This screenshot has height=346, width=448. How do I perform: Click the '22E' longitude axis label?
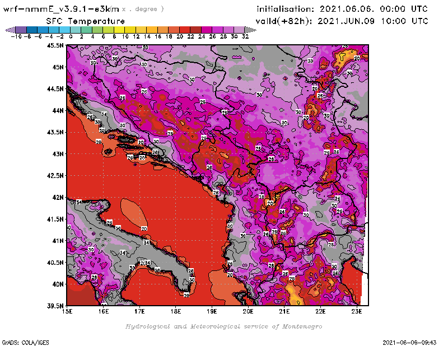coord(320,311)
